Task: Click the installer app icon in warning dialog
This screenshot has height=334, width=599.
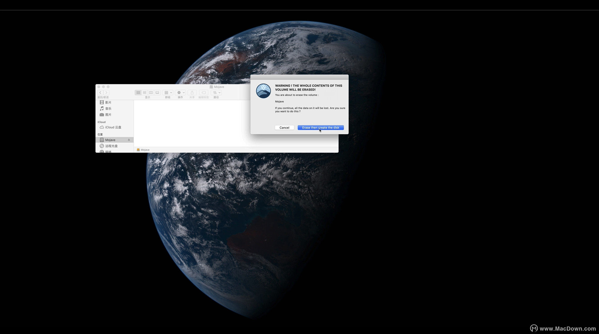Action: coord(263,91)
